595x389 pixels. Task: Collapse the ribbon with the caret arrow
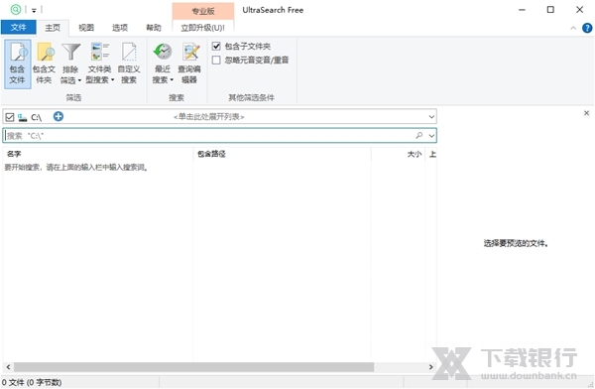pos(573,28)
